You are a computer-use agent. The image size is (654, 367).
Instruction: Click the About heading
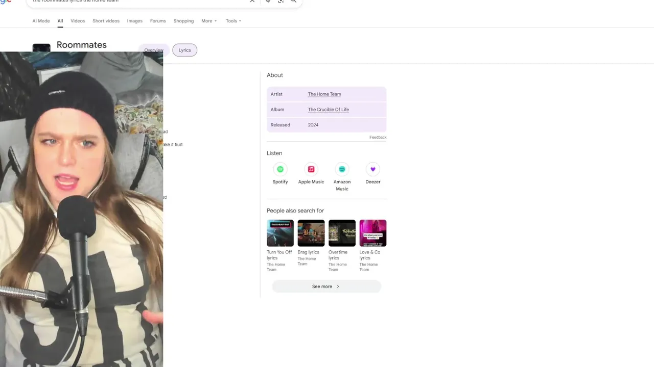(275, 75)
